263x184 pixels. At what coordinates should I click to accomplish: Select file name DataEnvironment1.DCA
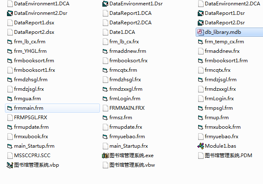tap(42, 4)
